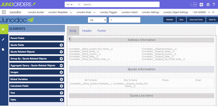This screenshot has width=218, height=107.
Task: Expand the Images section plus icon
Action: tap(61, 72)
